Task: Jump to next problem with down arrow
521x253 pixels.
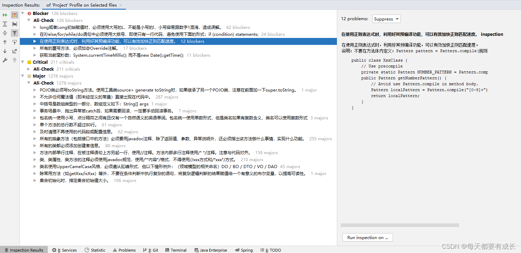Action: click(x=5, y=52)
